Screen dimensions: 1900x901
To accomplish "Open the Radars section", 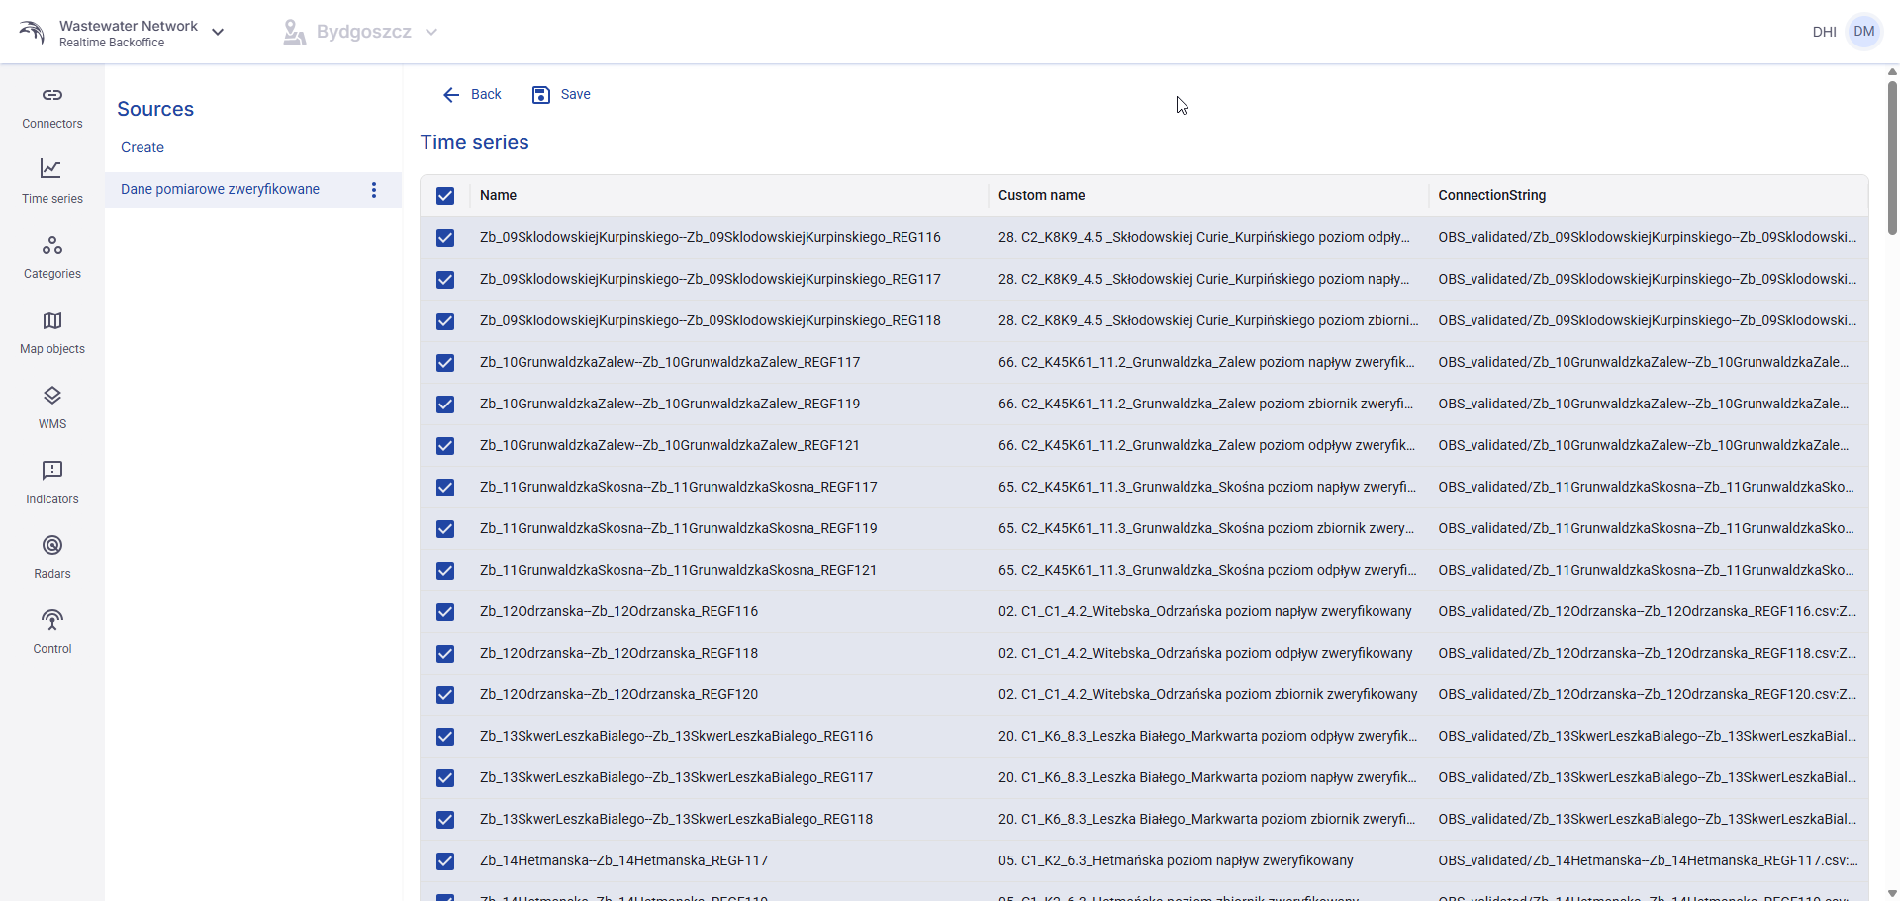I will (x=52, y=557).
